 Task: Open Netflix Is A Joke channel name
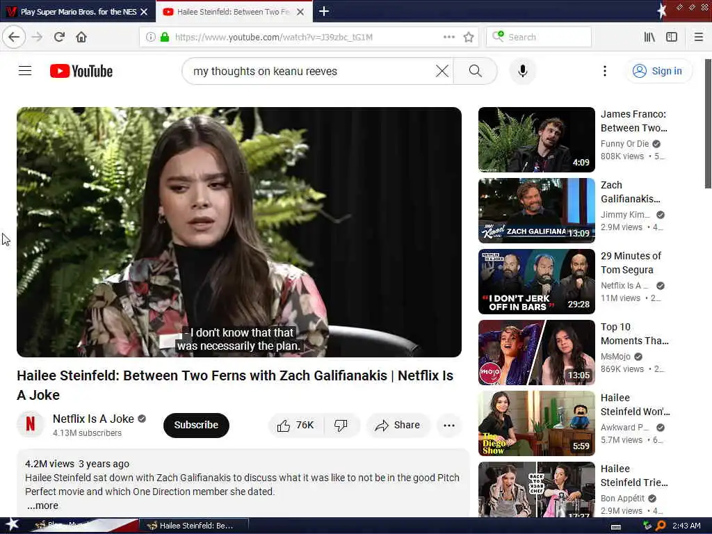pyautogui.click(x=93, y=419)
